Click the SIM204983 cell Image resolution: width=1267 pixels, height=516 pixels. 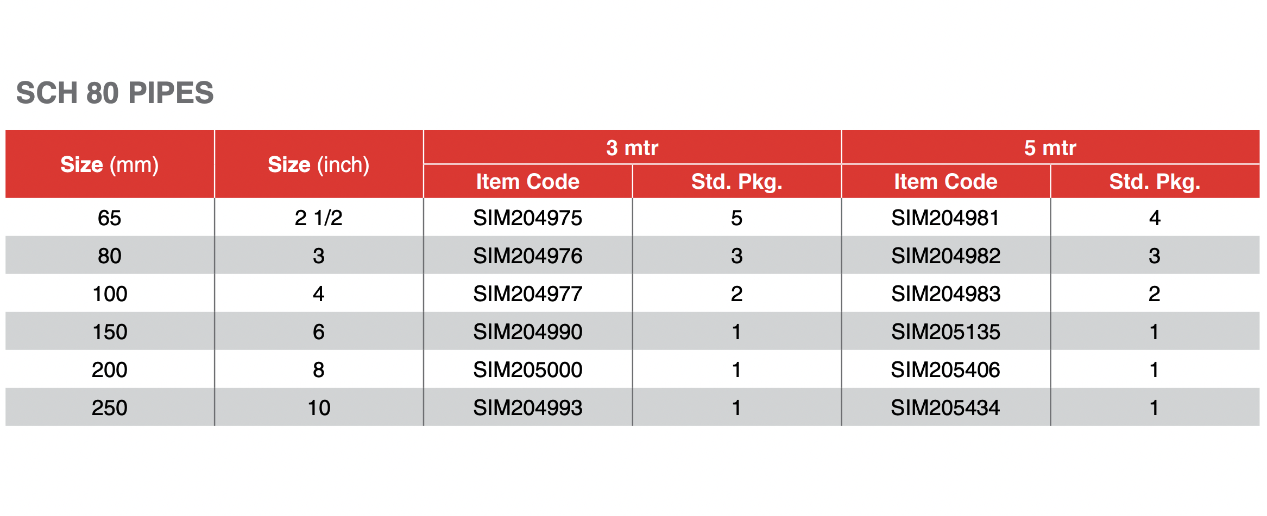pos(945,294)
